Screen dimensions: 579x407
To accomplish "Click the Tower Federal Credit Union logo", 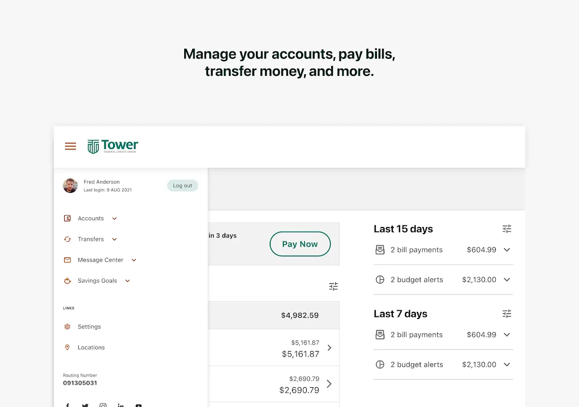I will tap(113, 147).
